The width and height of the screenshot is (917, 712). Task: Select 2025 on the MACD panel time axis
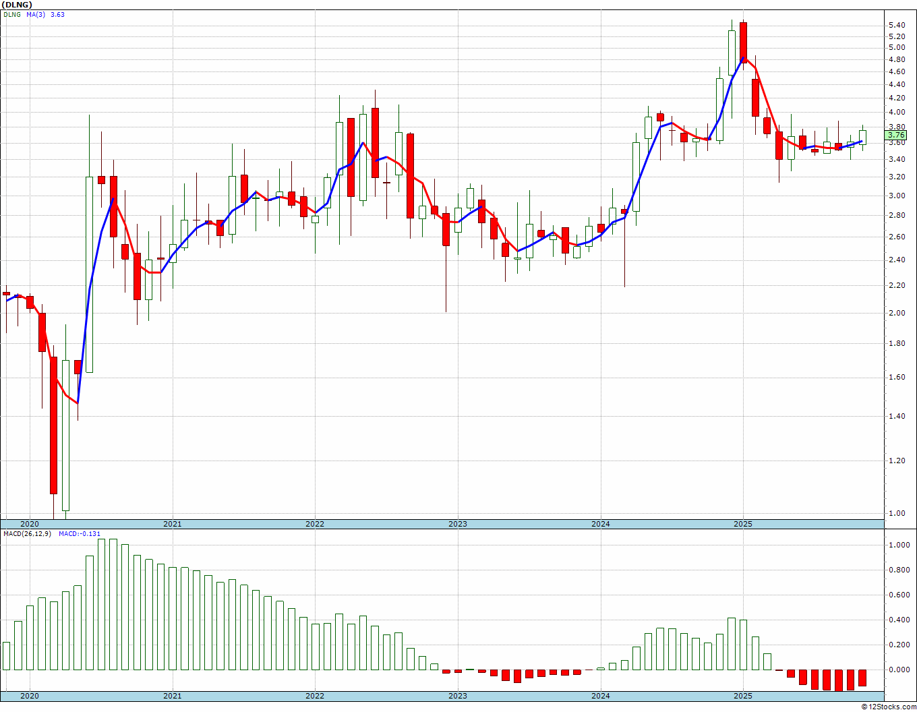[x=743, y=696]
